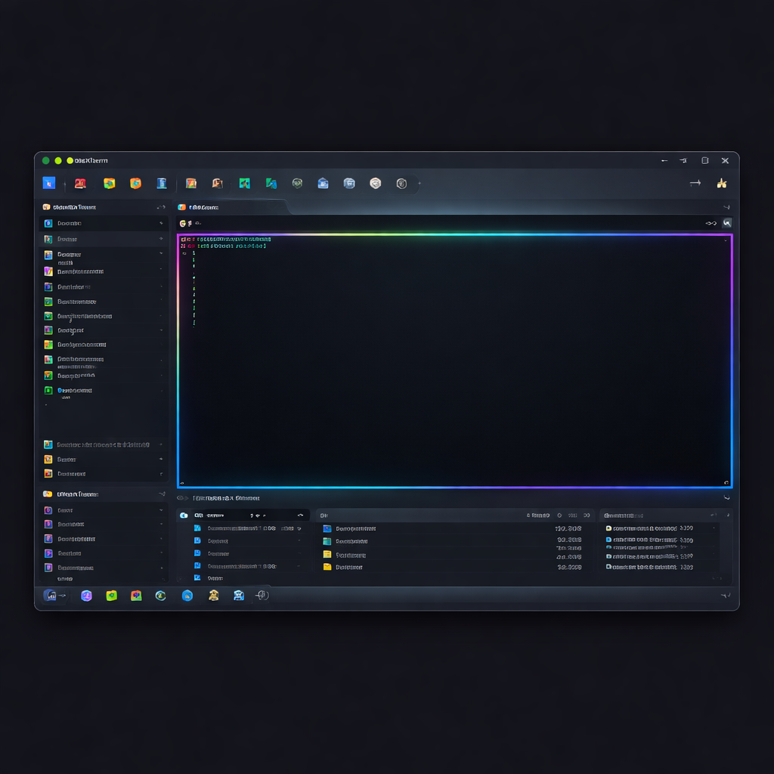
Task: Toggle the eye icon in the lower panel header
Action: (181, 498)
